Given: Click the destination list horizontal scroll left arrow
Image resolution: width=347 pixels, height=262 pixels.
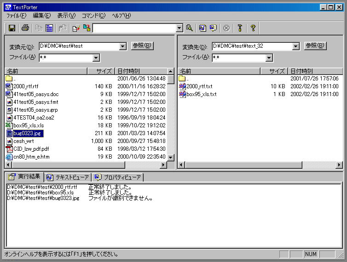Looking at the screenshot, I should pos(181,165).
